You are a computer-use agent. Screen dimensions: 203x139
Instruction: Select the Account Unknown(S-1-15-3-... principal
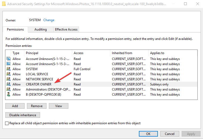pos(48,64)
